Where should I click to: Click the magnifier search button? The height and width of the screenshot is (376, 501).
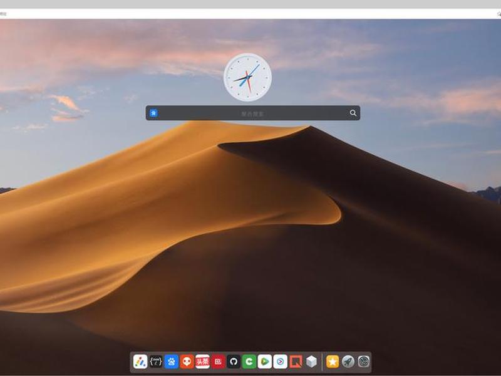click(x=353, y=113)
